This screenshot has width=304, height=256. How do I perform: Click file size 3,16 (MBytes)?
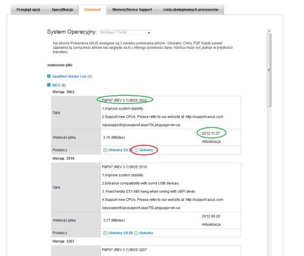[114, 137]
